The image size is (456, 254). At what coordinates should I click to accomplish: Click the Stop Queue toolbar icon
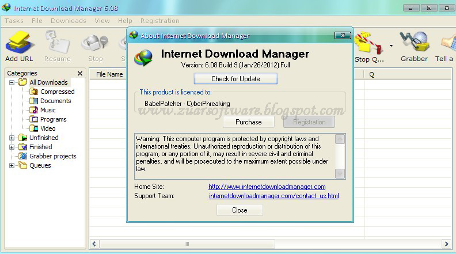pos(368,43)
